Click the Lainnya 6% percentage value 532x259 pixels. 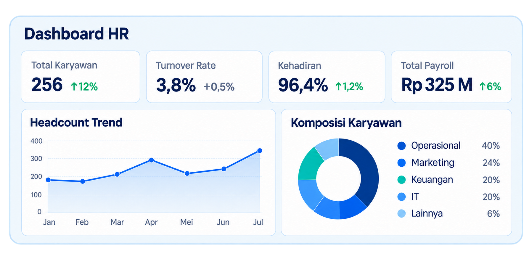[494, 214]
